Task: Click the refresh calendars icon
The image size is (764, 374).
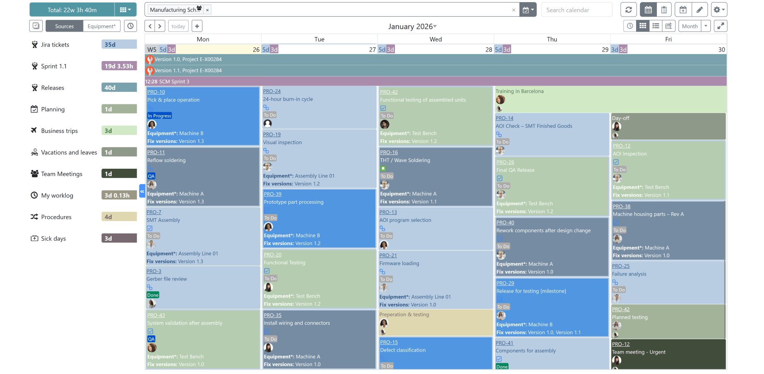Action: tap(629, 9)
